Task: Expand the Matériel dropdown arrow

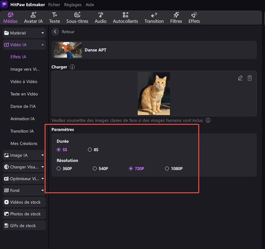Action: (43, 33)
